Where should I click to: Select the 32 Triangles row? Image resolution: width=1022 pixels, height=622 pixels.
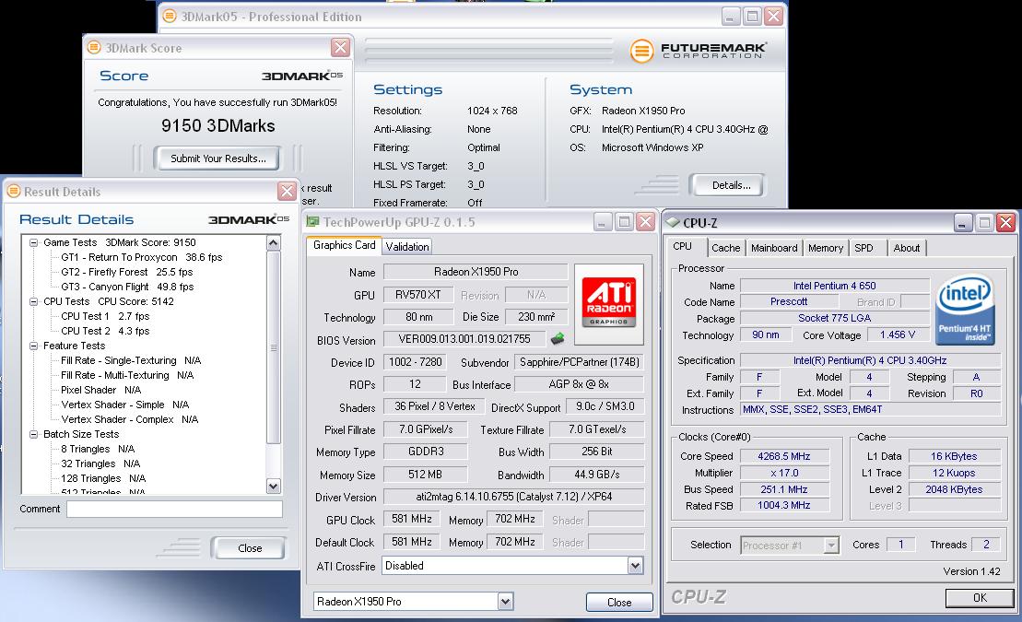coord(100,464)
